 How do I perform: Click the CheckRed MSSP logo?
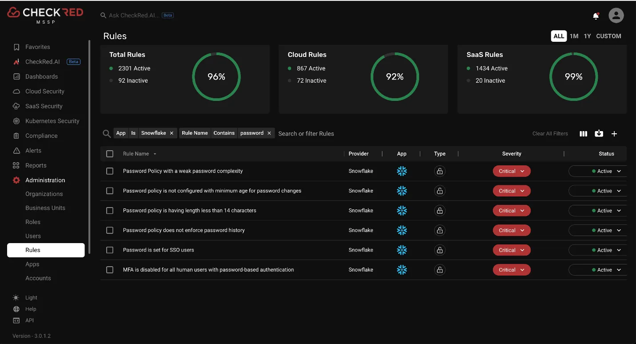[x=45, y=15]
